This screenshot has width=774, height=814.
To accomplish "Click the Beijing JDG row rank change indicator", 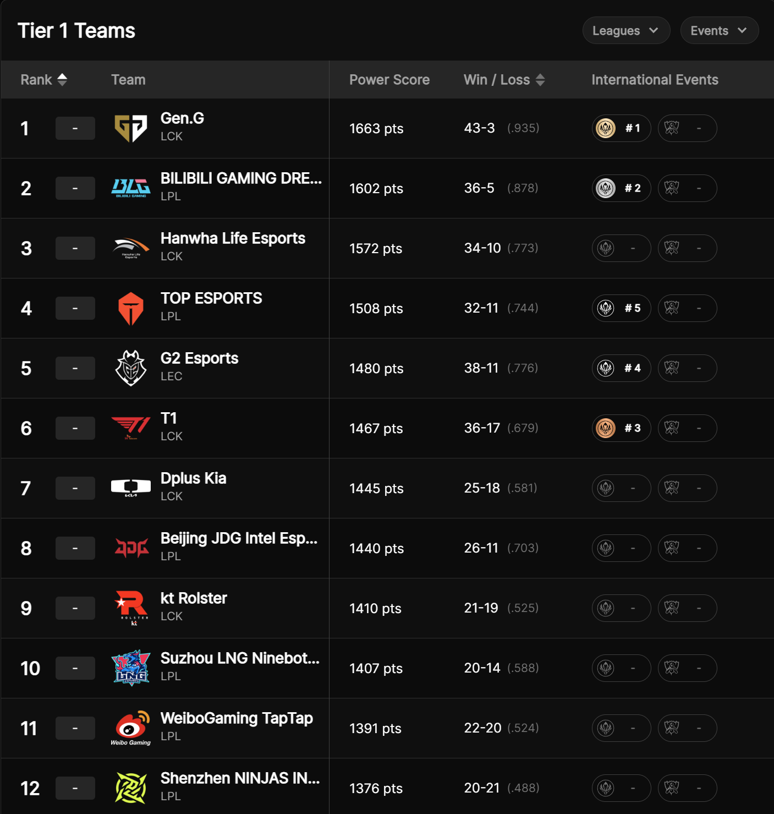I will pos(75,548).
